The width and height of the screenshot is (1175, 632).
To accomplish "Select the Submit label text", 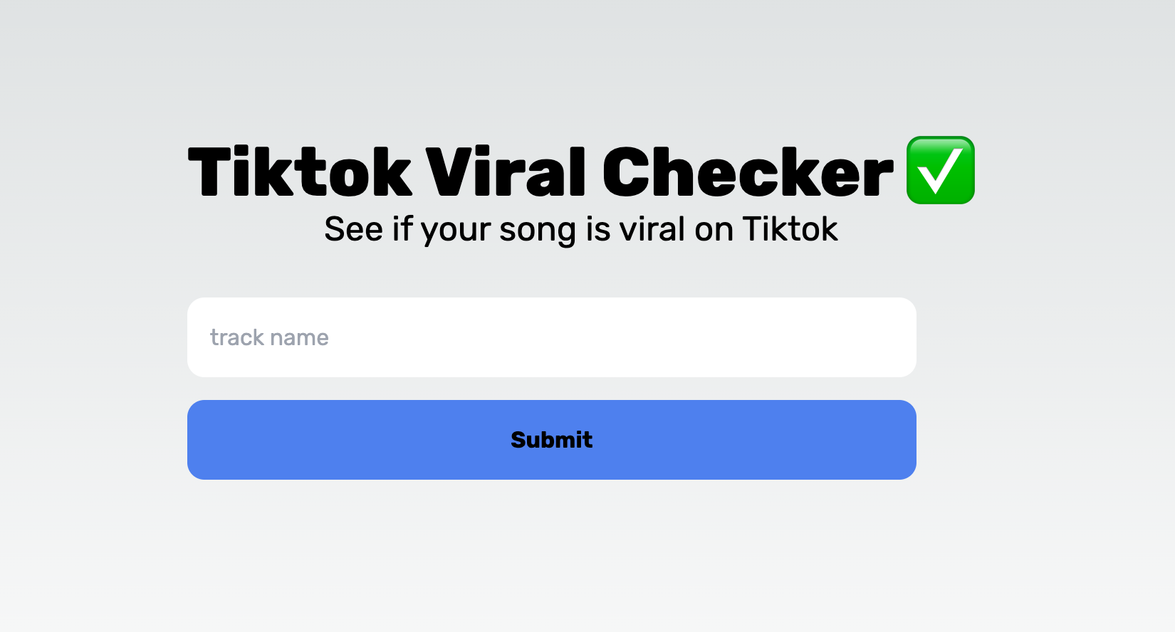I will point(551,439).
